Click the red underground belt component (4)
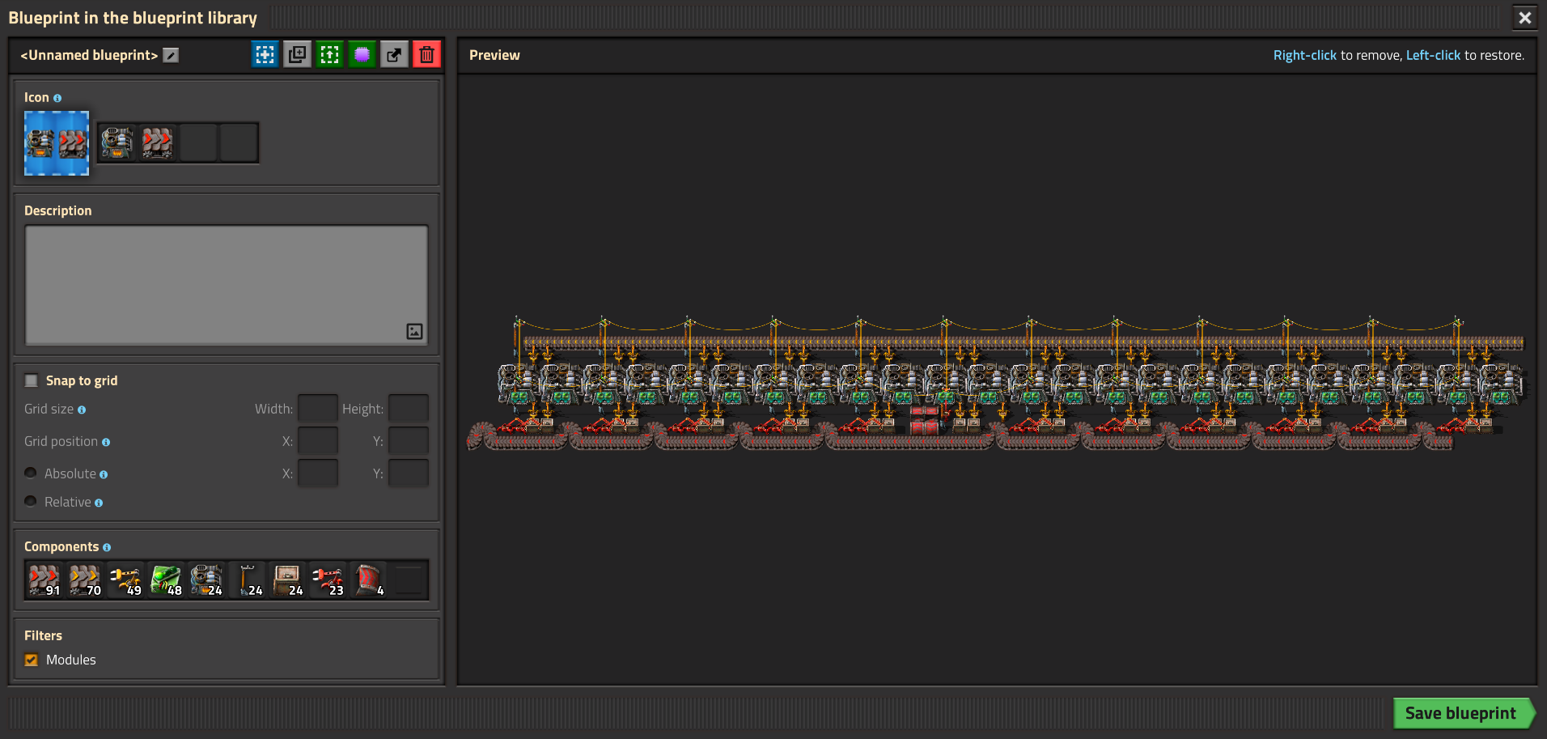Viewport: 1547px width, 739px height. pos(368,580)
